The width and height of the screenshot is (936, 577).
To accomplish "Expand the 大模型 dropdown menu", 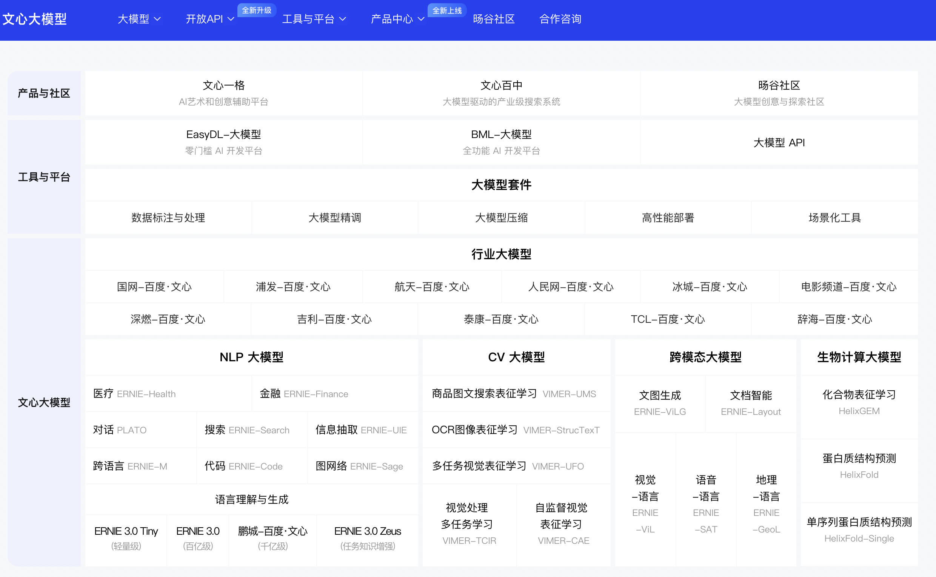I will point(139,19).
